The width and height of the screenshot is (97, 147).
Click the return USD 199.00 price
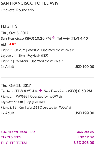[x=84, y=113]
